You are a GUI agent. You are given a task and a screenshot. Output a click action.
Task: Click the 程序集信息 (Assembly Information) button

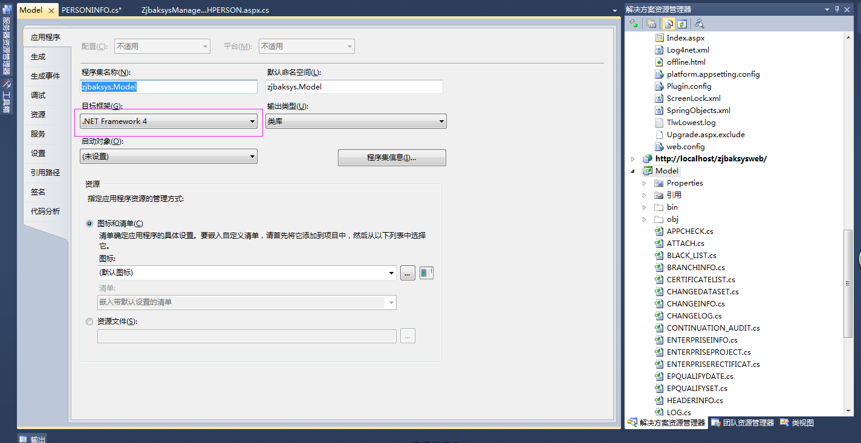pyautogui.click(x=392, y=158)
